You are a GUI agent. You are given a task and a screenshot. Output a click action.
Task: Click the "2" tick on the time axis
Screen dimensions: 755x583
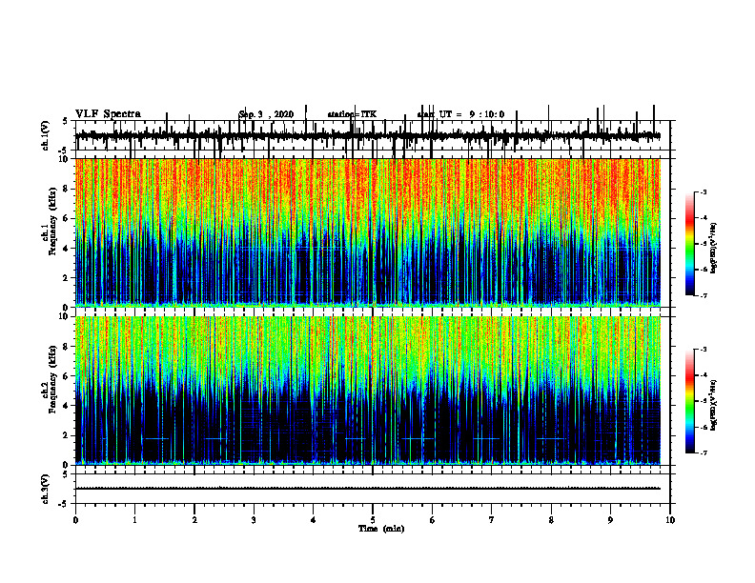tap(194, 520)
